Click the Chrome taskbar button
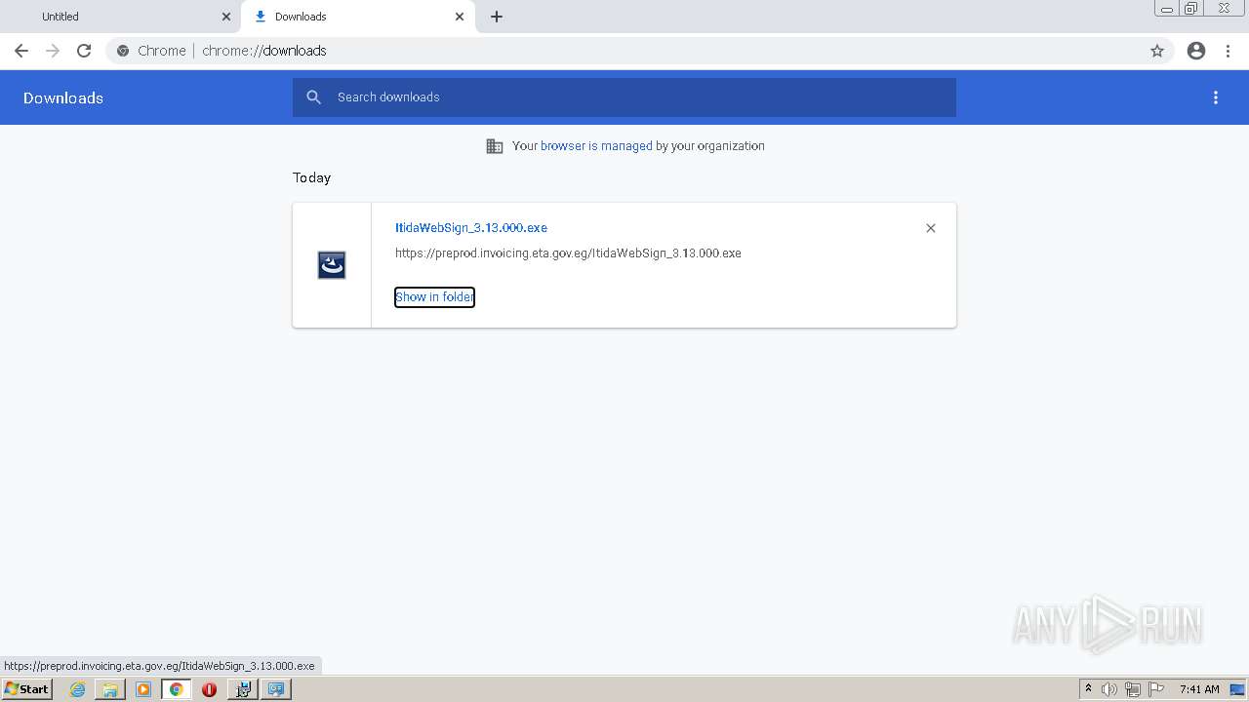The image size is (1249, 702). [177, 689]
